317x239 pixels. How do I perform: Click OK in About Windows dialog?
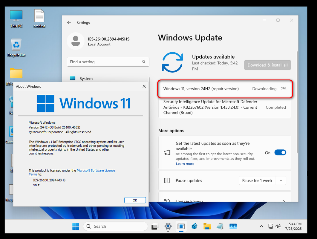coord(135,200)
